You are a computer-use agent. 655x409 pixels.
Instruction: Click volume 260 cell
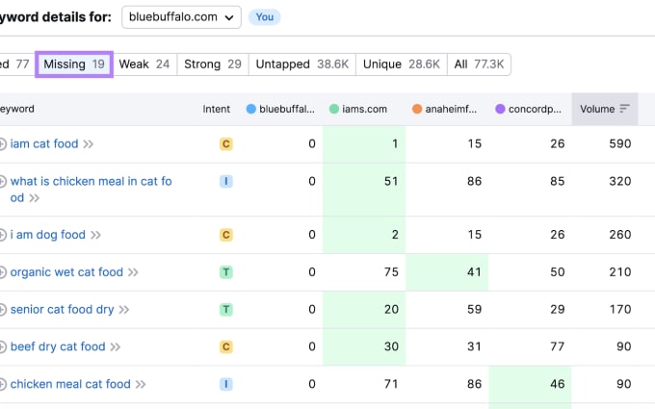(x=620, y=235)
